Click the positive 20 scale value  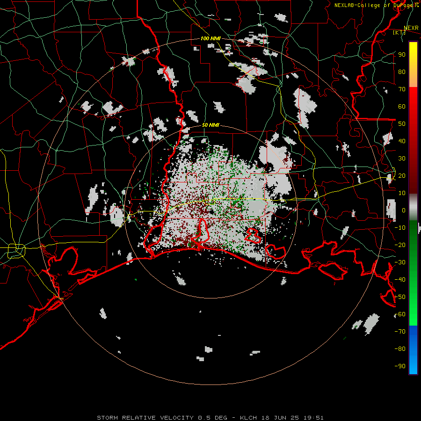click(402, 176)
